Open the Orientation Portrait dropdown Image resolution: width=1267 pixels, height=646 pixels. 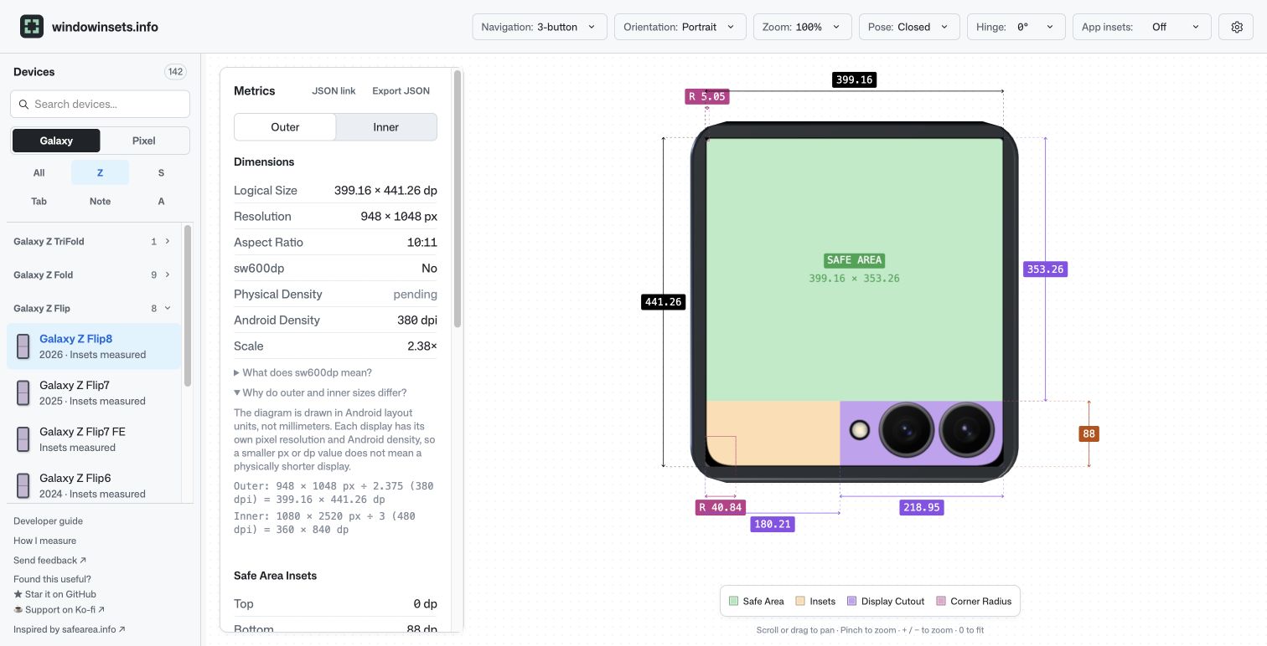680,27
